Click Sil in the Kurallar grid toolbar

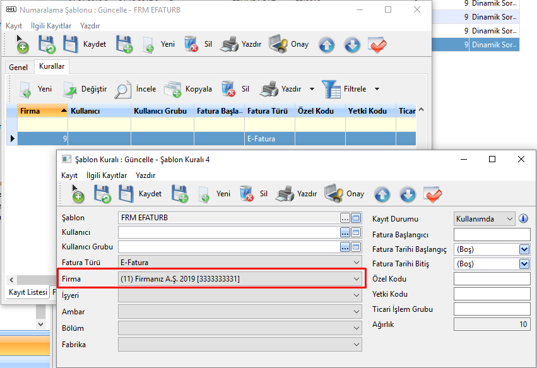(x=235, y=89)
